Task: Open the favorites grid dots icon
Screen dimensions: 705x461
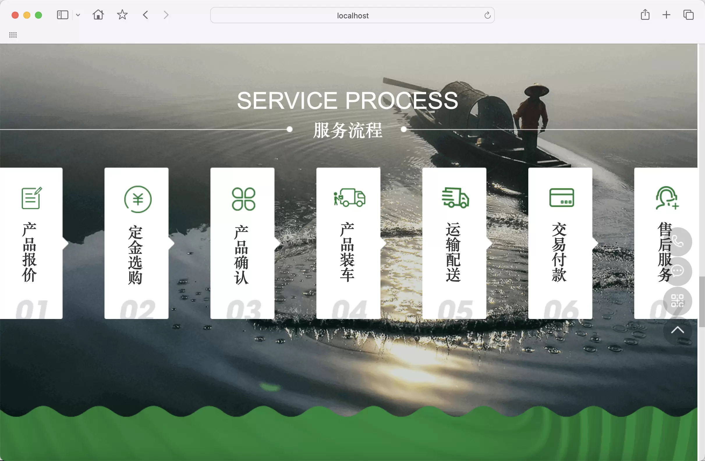Action: (x=13, y=35)
